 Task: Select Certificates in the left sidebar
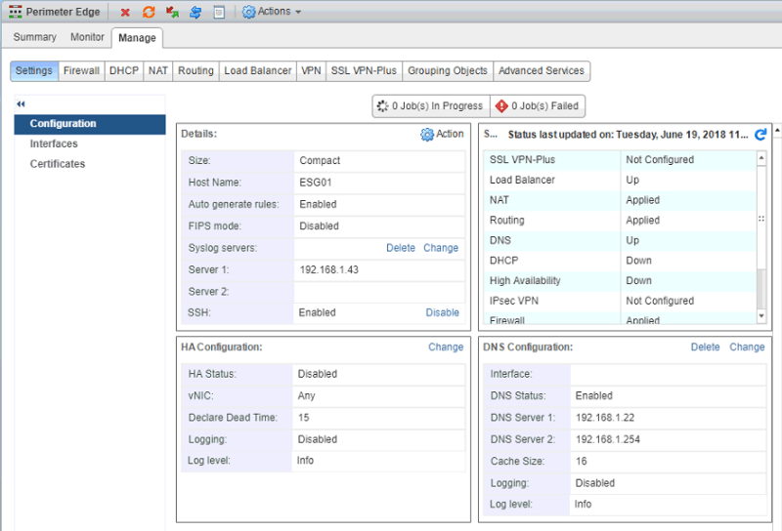tap(57, 164)
